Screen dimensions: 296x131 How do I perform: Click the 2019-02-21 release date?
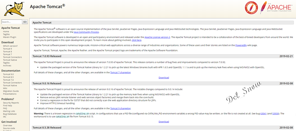click(286, 56)
